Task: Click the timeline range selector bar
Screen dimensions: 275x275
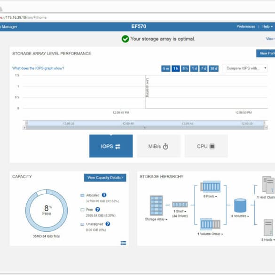Action: (x=145, y=123)
